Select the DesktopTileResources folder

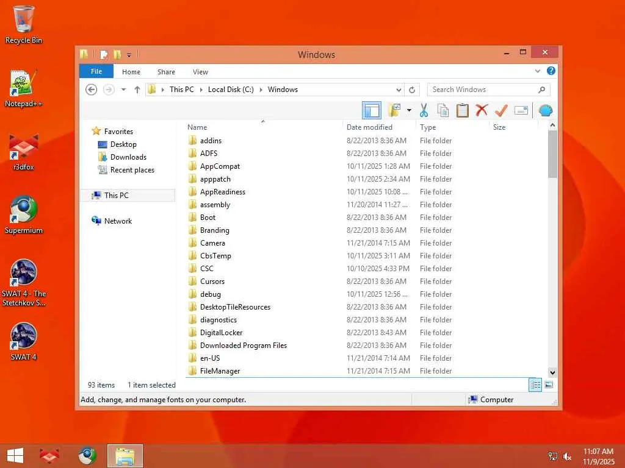point(235,307)
